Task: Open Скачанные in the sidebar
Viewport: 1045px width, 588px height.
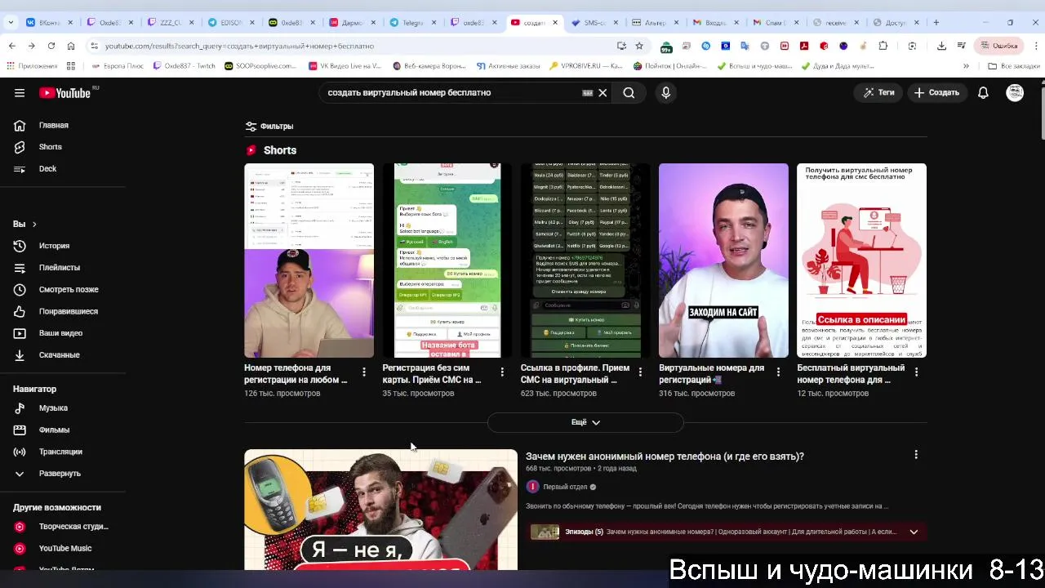Action: (x=63, y=355)
